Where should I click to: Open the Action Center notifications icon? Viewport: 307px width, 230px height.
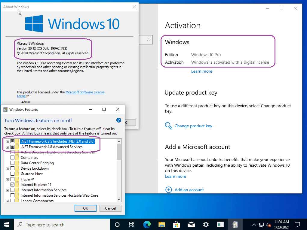tap(297, 225)
